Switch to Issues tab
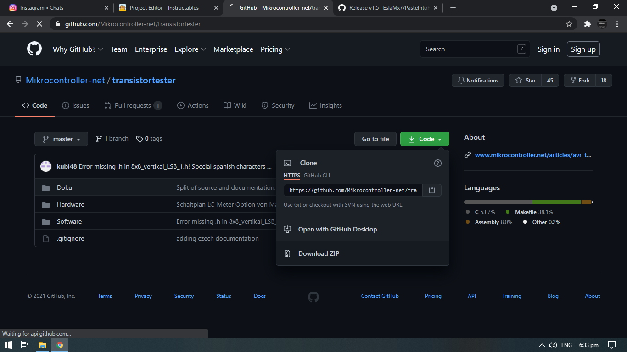 point(76,105)
